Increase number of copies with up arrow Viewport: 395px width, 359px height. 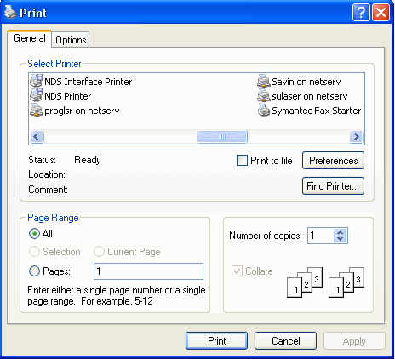coord(341,232)
